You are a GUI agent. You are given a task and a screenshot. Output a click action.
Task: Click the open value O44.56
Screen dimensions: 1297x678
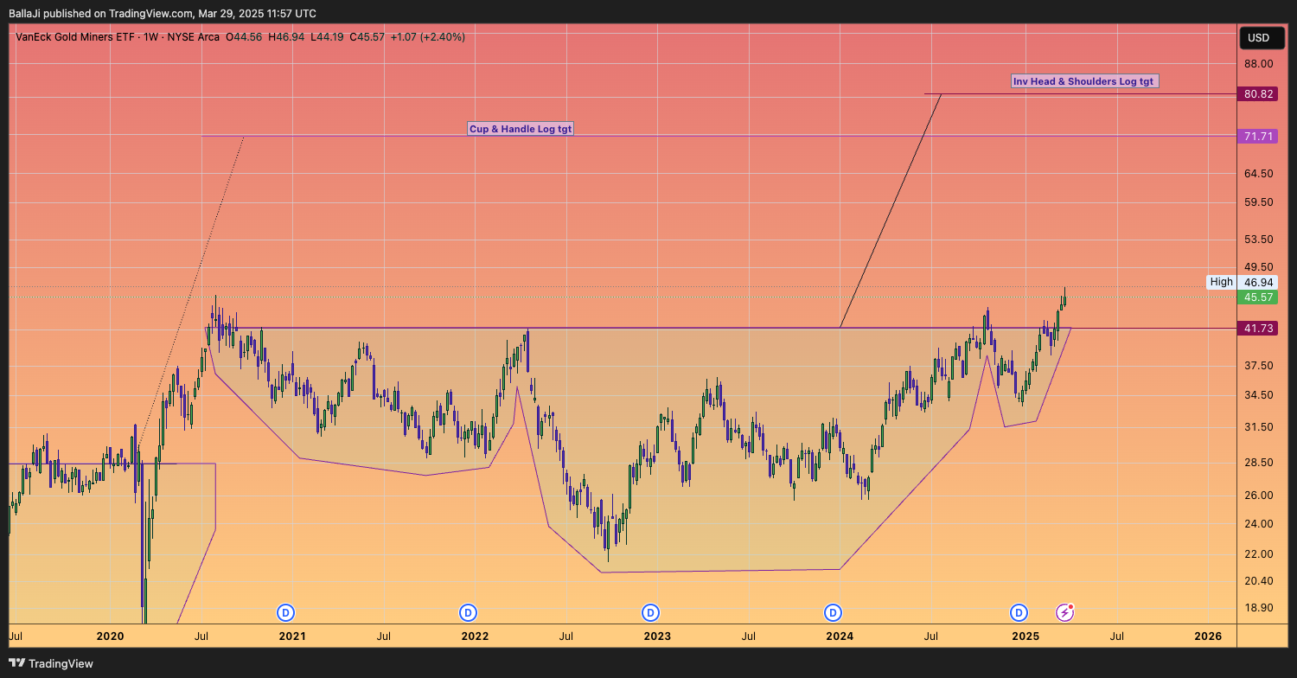click(244, 37)
